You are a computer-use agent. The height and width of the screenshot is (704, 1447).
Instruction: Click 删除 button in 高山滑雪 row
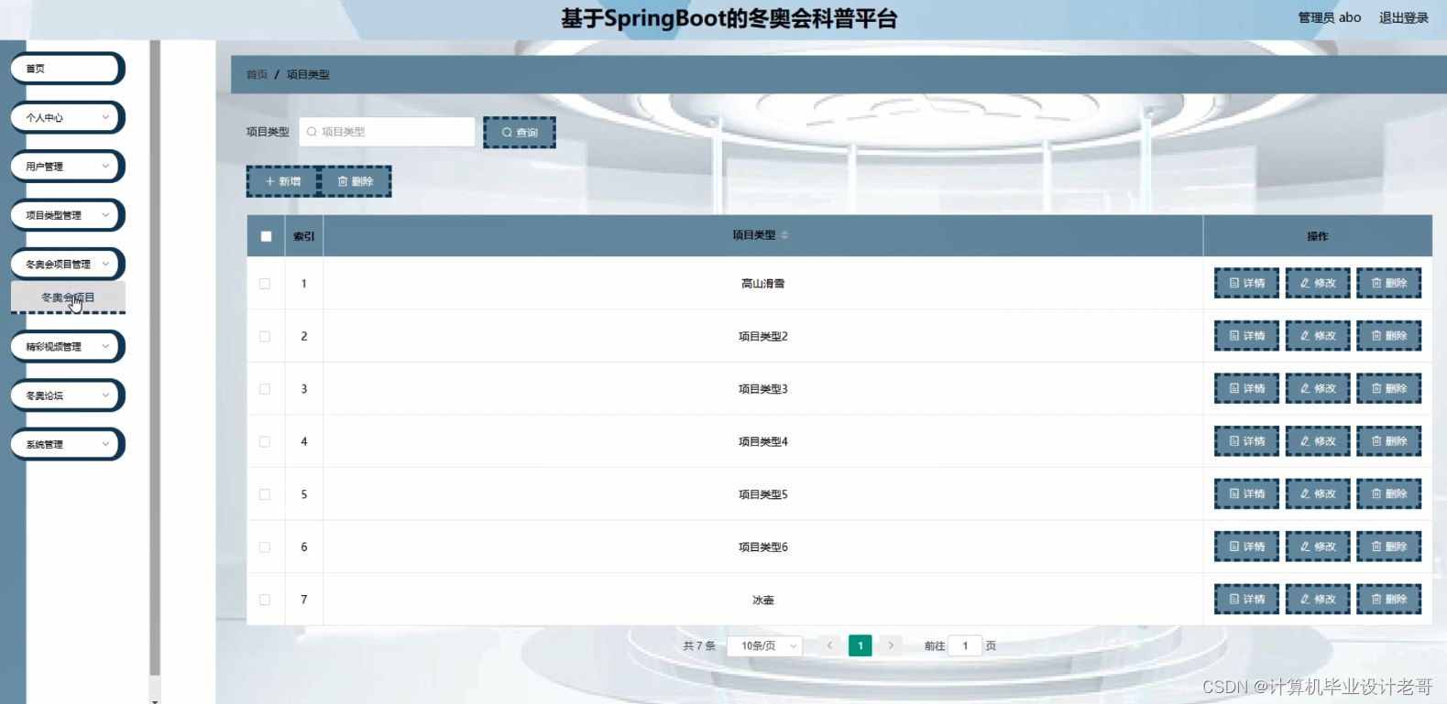click(x=1389, y=283)
